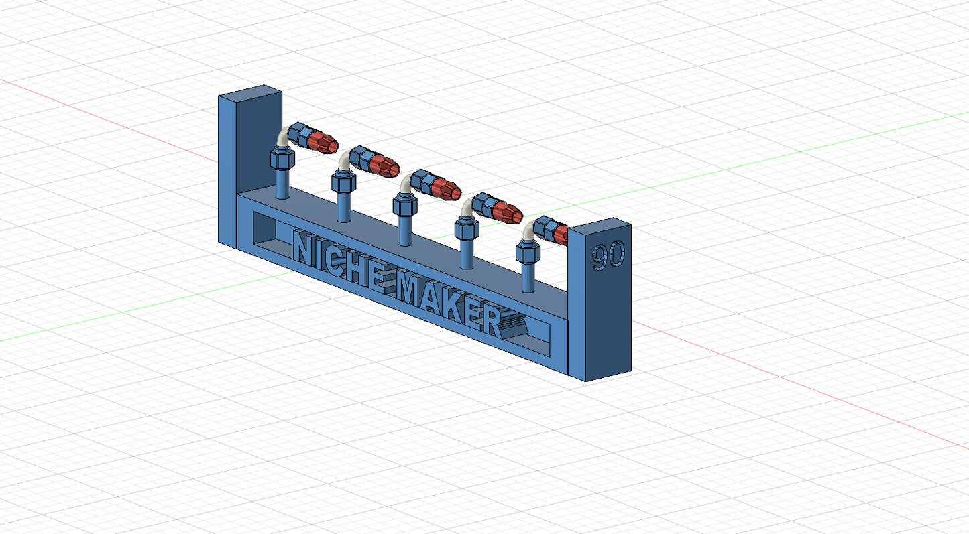Click the vertical stem under rightmost fitting
Screen dimensions: 969x534
pyautogui.click(x=528, y=278)
